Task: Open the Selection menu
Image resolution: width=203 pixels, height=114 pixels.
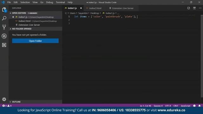Action: coord(25,2)
